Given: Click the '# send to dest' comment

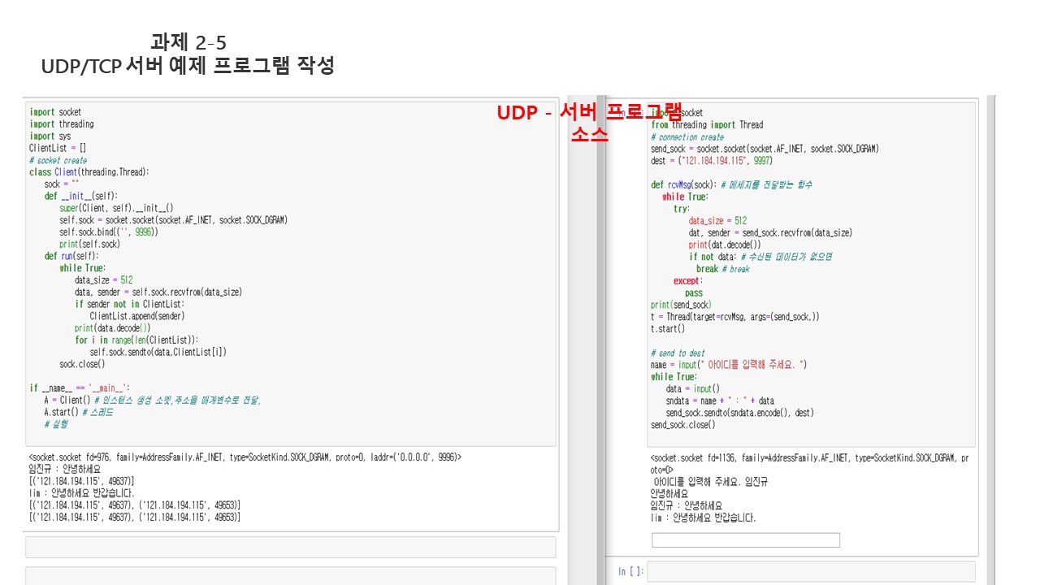Looking at the screenshot, I should 678,353.
